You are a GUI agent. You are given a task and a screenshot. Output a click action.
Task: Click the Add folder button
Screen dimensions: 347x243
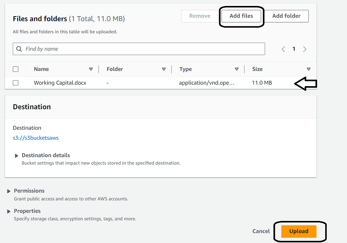tap(286, 16)
